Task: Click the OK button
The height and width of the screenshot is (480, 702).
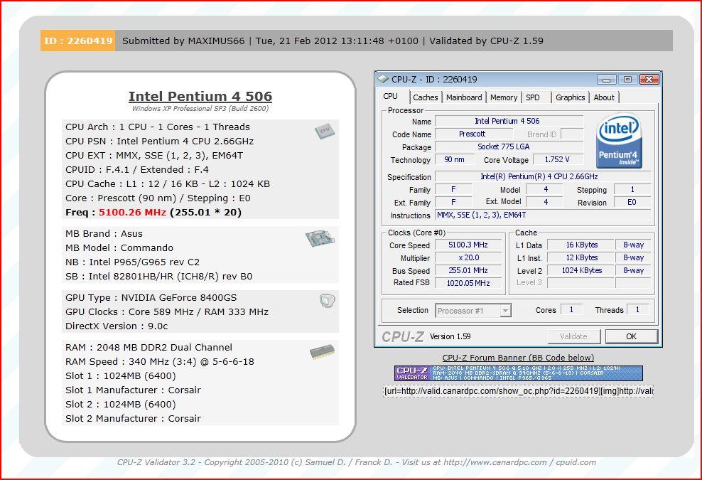Action: (x=631, y=336)
